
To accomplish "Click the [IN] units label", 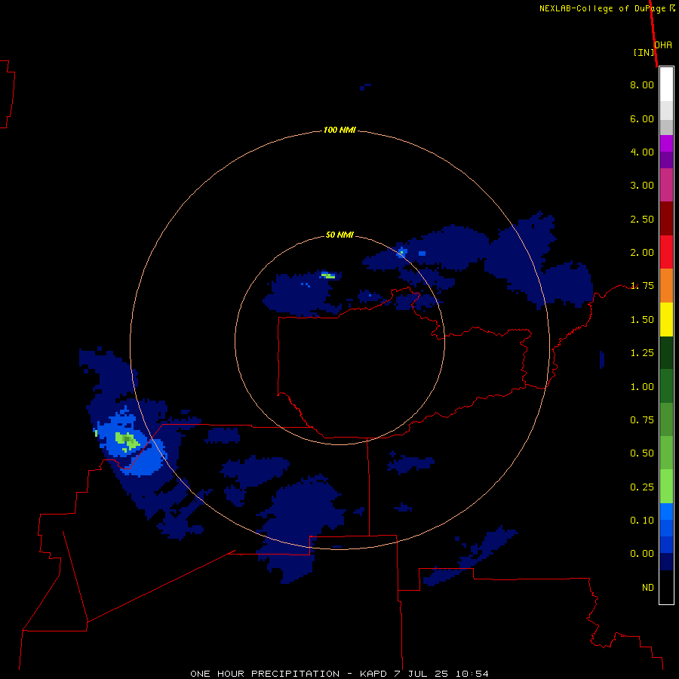I will [644, 52].
